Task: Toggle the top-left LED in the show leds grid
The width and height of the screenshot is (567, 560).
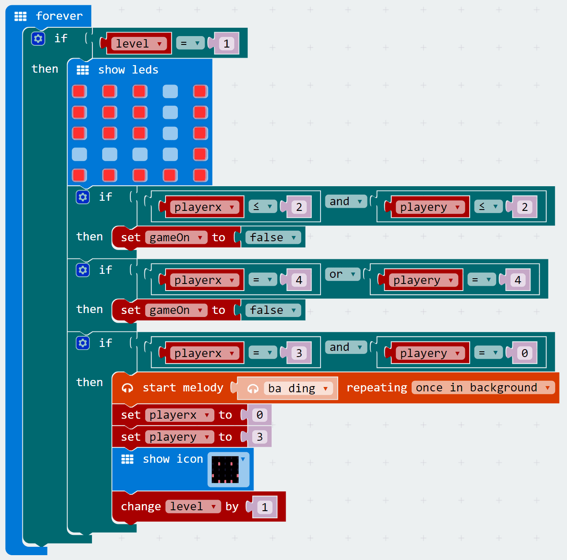Action: point(79,92)
